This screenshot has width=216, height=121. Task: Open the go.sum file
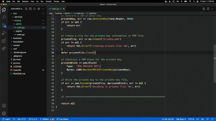pyautogui.click(x=17, y=63)
